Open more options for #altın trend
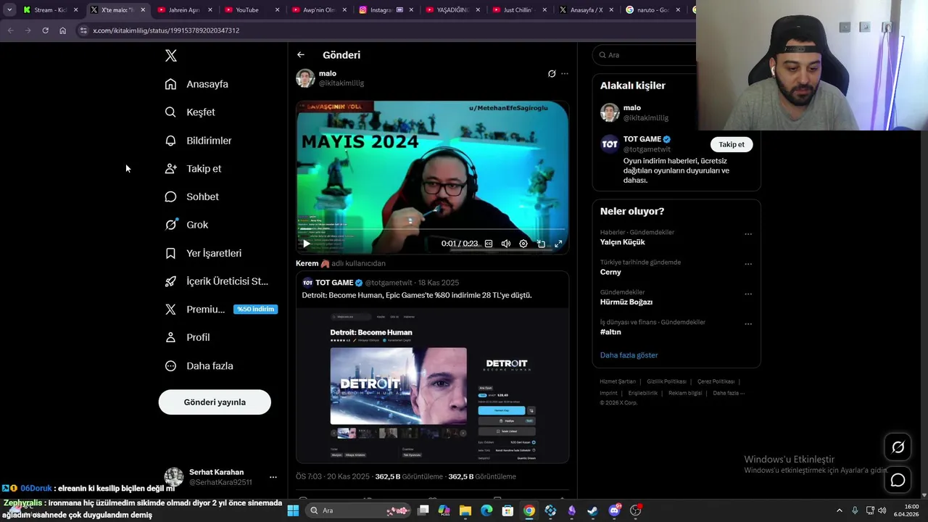The image size is (928, 522). pyautogui.click(x=748, y=323)
